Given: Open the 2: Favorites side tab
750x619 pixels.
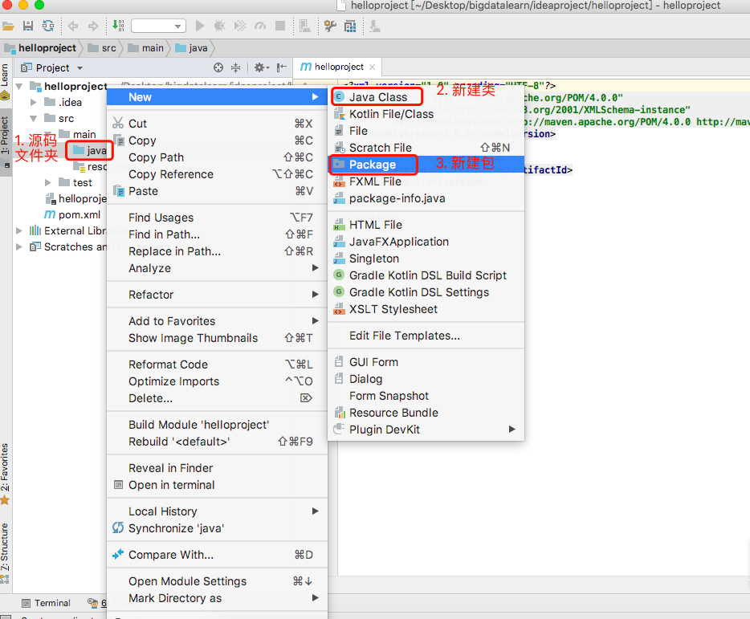Looking at the screenshot, I should [6, 474].
